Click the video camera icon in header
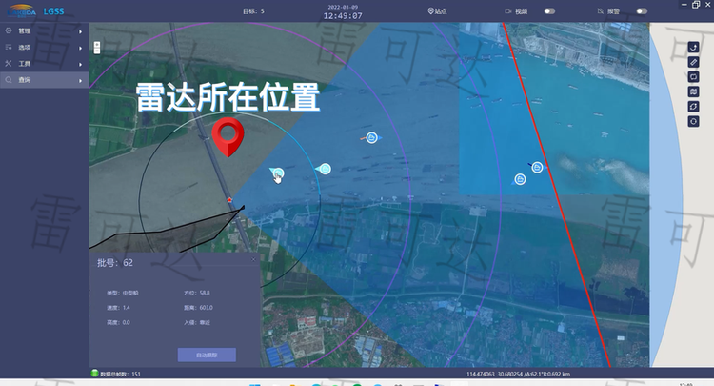This screenshot has height=386, width=714. tap(508, 10)
